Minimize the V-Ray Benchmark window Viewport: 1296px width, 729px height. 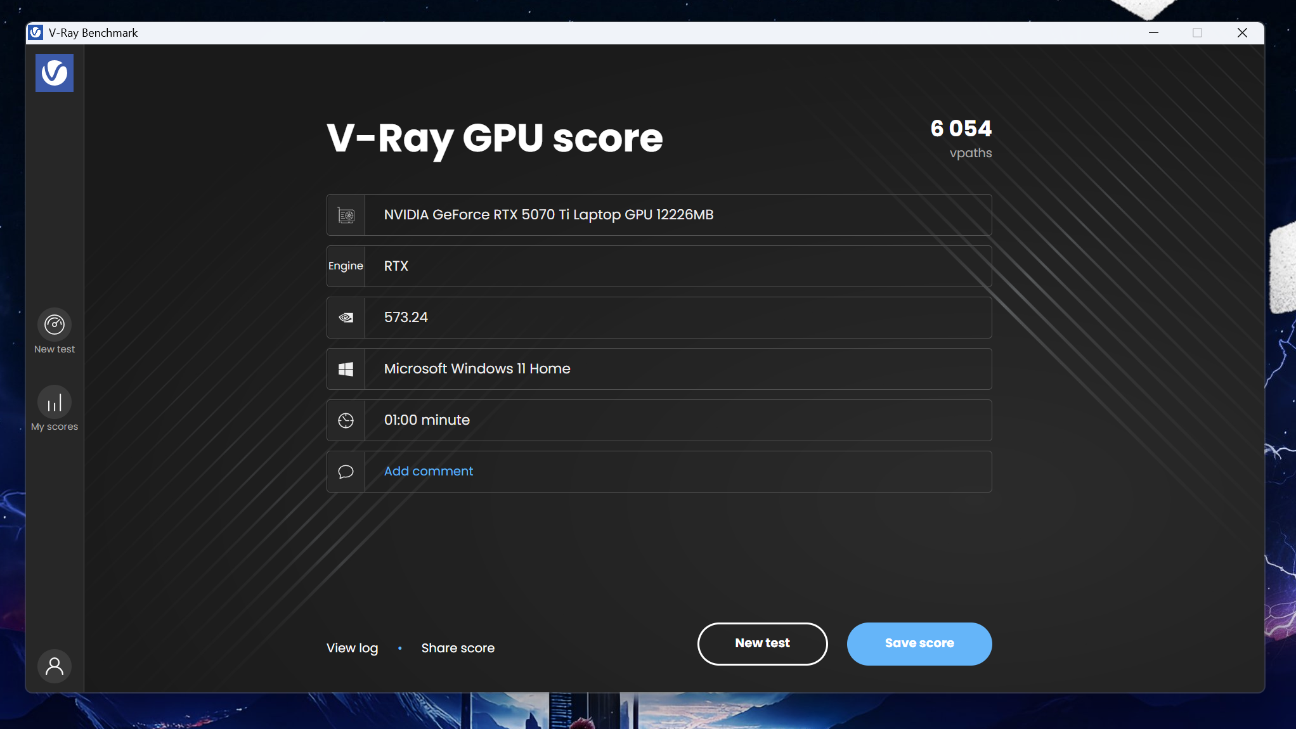point(1154,32)
